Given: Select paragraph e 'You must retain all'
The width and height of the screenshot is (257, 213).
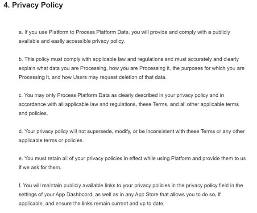Looking at the screenshot, I should point(132,163).
